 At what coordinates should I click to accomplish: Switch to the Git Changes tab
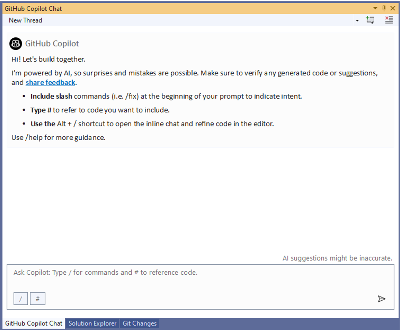point(139,324)
